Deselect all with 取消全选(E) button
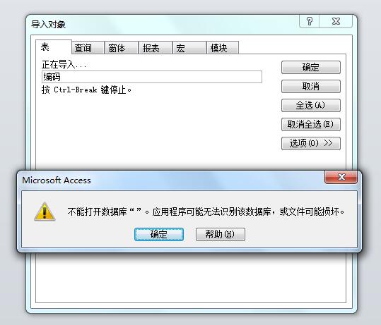The width and height of the screenshot is (381, 325). click(x=311, y=124)
